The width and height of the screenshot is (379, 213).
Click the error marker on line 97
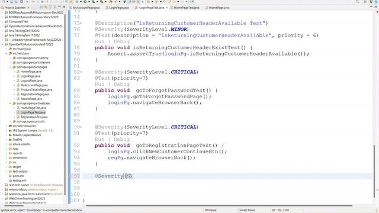[x=69, y=176]
